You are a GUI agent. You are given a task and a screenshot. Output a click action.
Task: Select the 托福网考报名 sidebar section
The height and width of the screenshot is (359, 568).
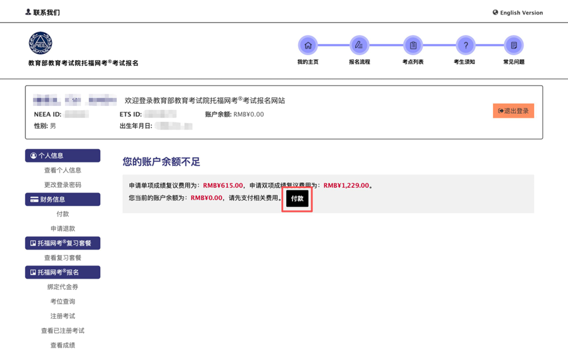63,272
